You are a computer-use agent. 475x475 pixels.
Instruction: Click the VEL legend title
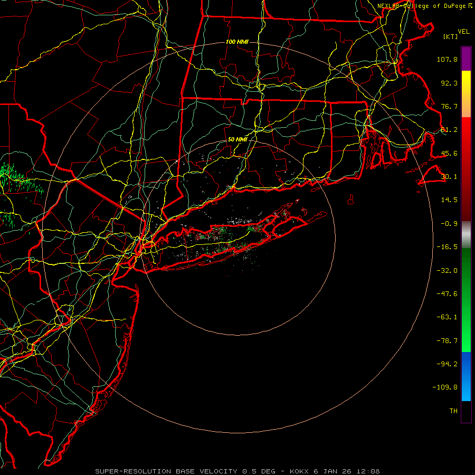click(464, 32)
